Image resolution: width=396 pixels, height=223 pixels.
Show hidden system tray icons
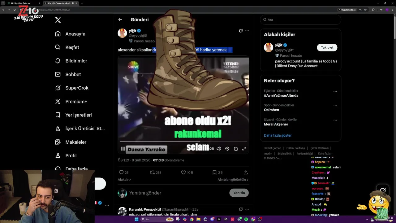367,219
